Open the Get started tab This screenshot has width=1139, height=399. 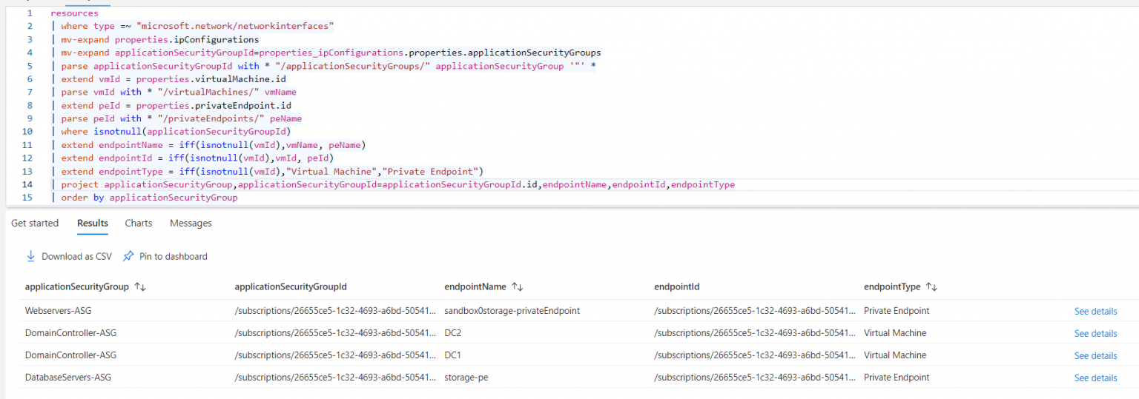(35, 223)
